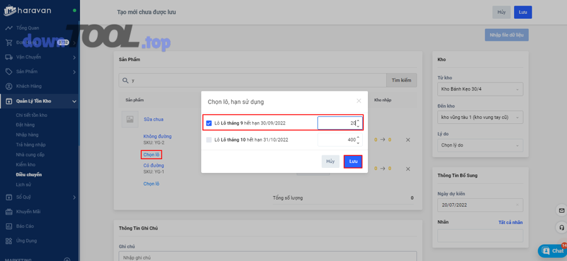Open the Từ kho dropdown
This screenshot has width=567, height=261.
480,89
